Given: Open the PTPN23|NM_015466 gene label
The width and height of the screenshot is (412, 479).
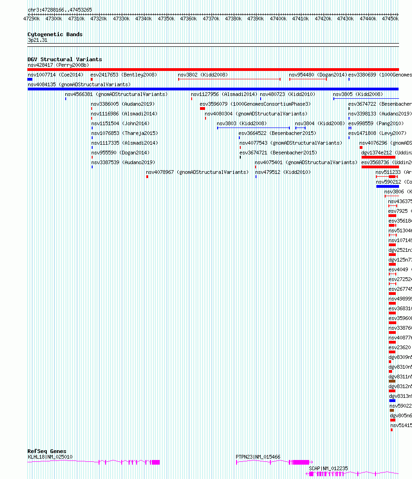Looking at the screenshot, I should tap(258, 457).
